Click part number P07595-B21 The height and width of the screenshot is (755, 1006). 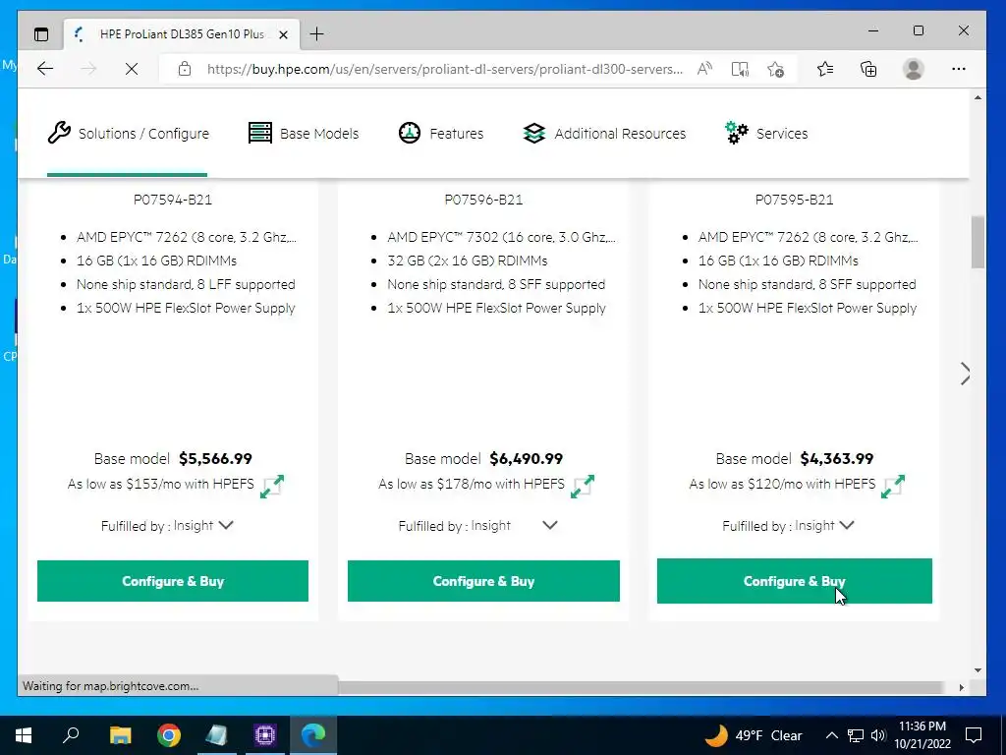(x=794, y=200)
